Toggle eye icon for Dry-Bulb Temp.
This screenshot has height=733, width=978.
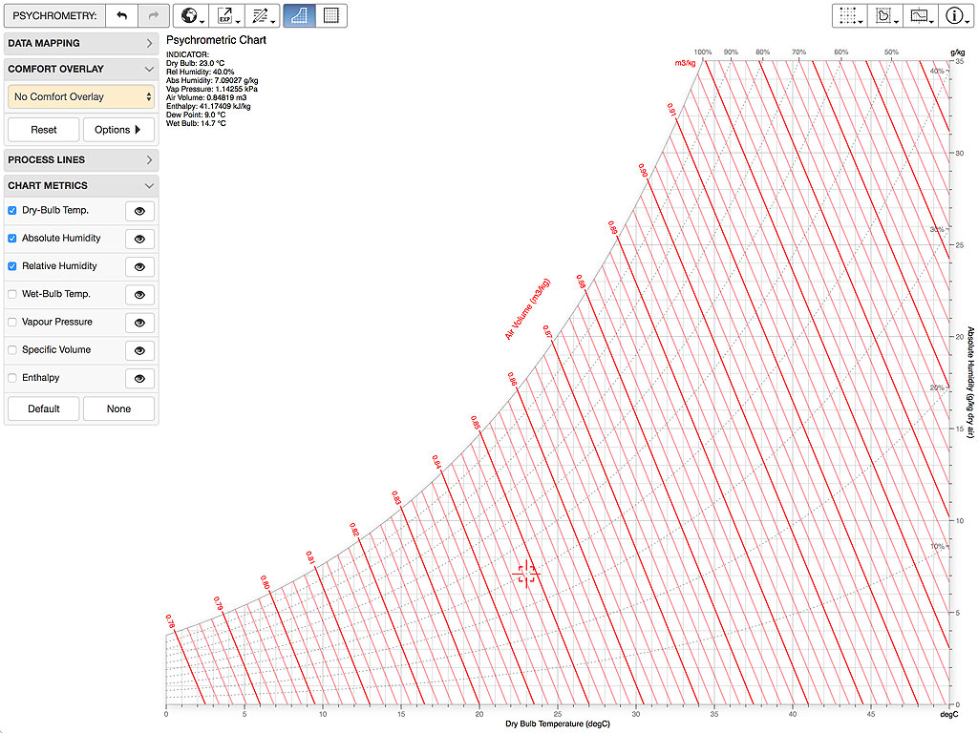(139, 211)
